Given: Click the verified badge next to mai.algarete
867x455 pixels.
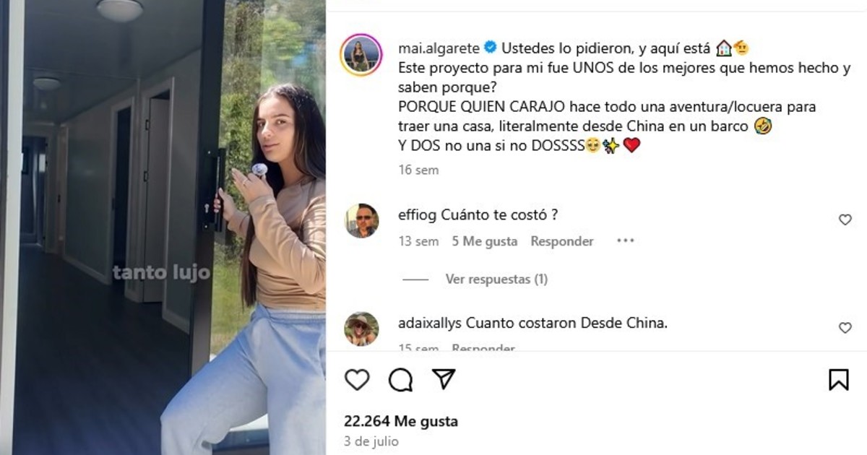Looking at the screenshot, I should (x=490, y=48).
